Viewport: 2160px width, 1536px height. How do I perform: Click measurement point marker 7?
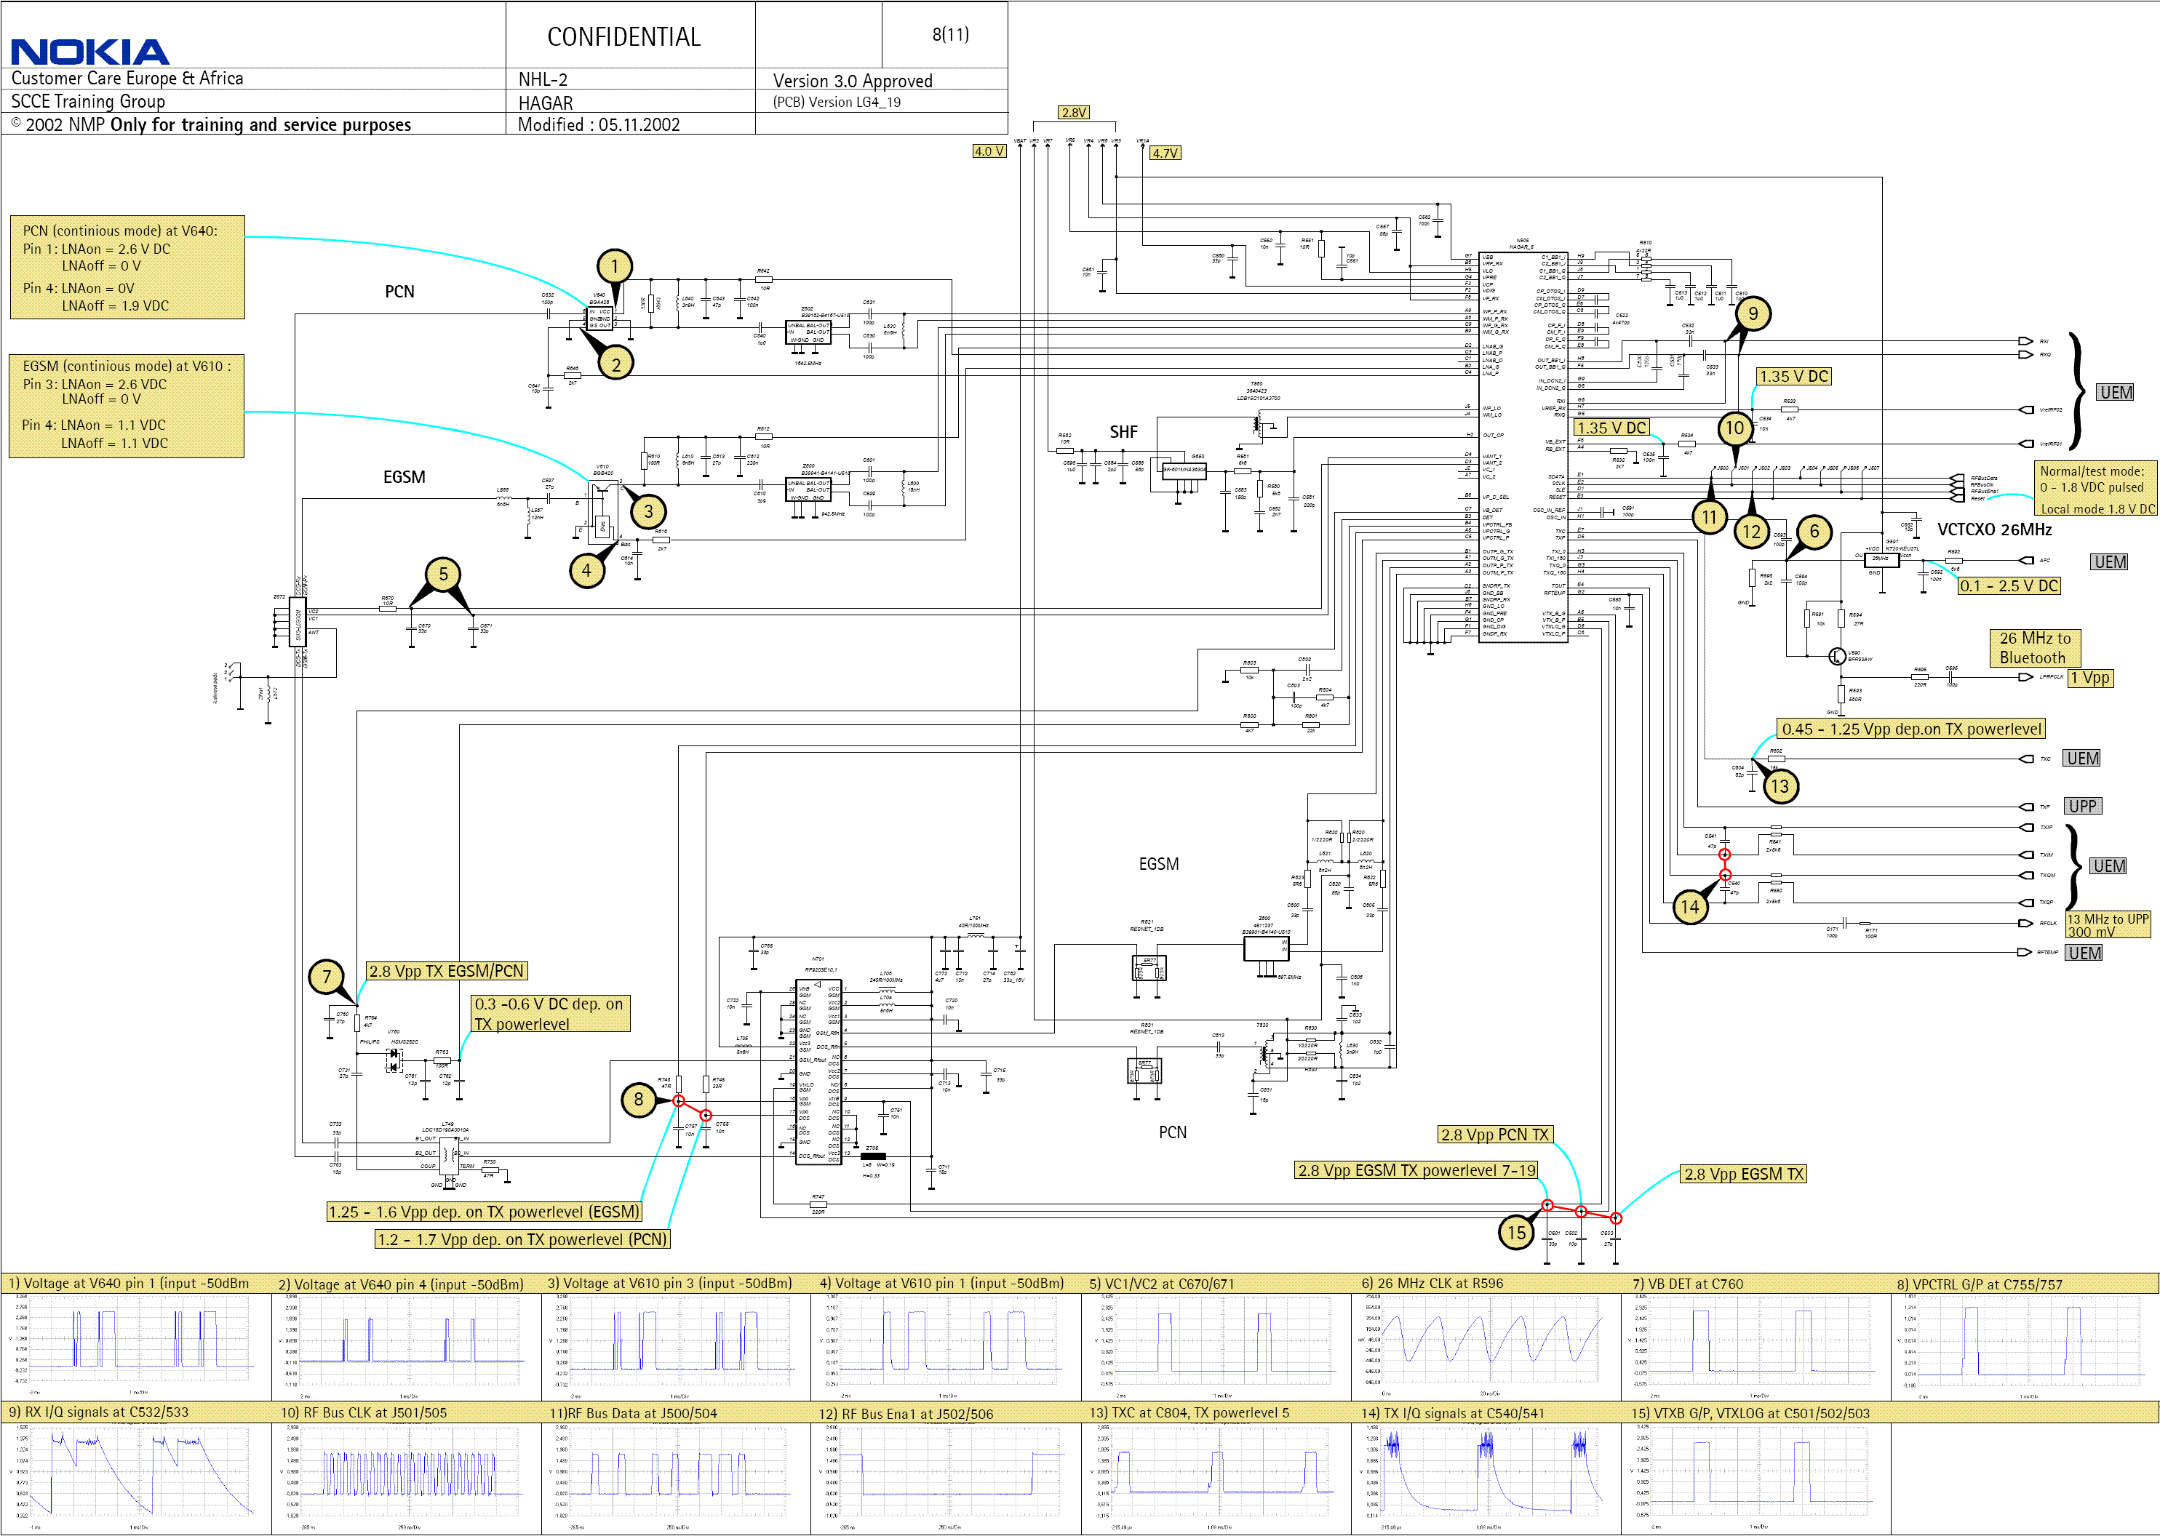[x=327, y=977]
